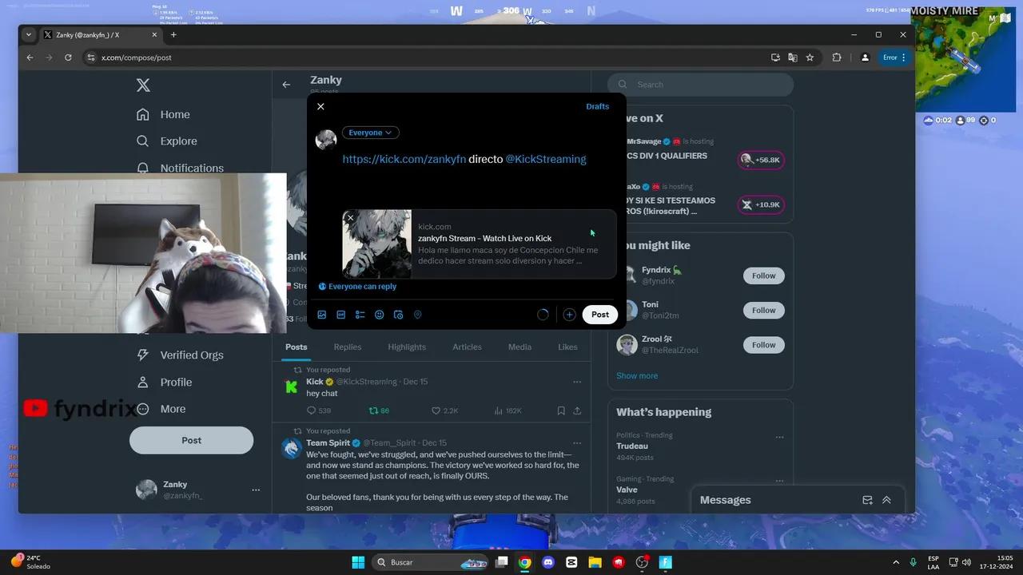
Task: Bookmark Kick's 'hey chat' post
Action: pos(561,410)
